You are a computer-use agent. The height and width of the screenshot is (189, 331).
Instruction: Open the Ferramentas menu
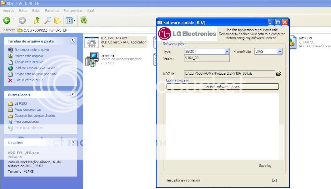[73, 11]
